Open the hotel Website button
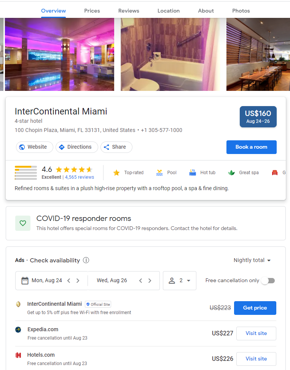 [x=35, y=147]
